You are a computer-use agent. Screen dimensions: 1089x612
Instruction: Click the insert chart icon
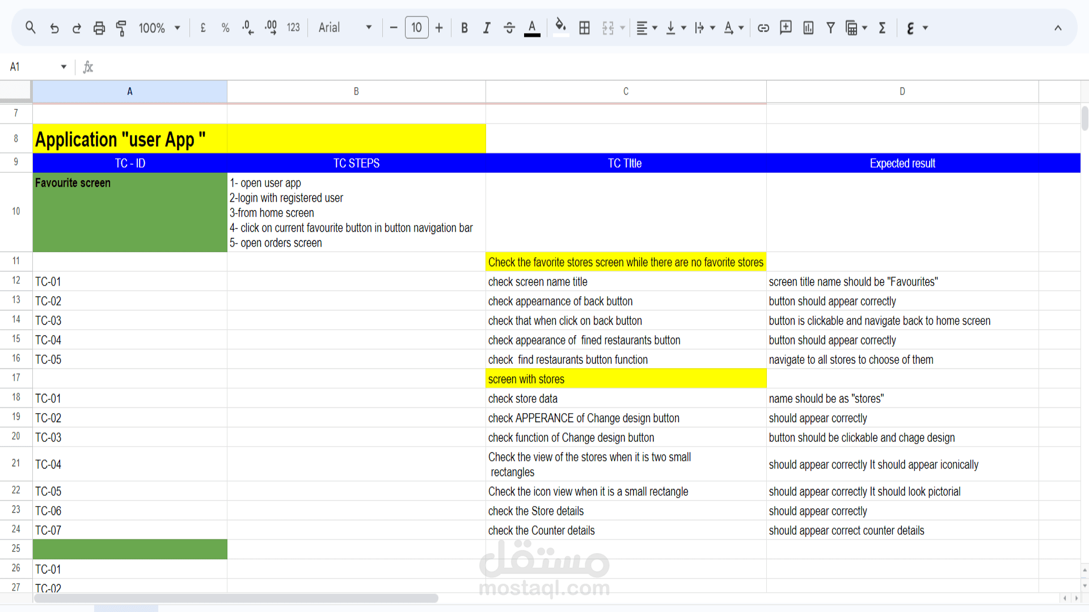pyautogui.click(x=808, y=28)
